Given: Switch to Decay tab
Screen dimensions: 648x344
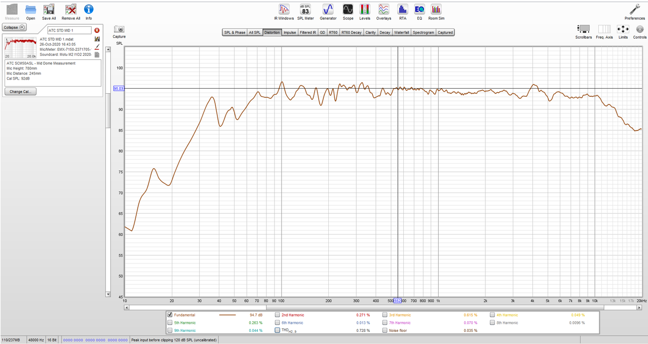Looking at the screenshot, I should coord(385,32).
